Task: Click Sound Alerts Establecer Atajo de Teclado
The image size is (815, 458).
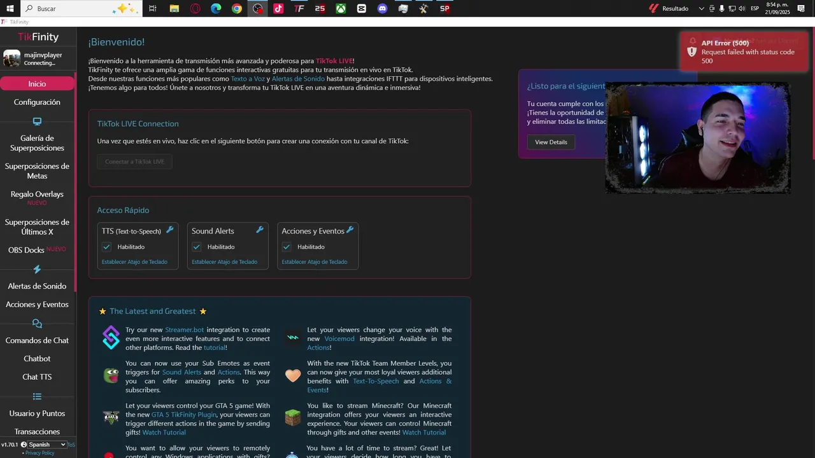Action: tap(225, 261)
